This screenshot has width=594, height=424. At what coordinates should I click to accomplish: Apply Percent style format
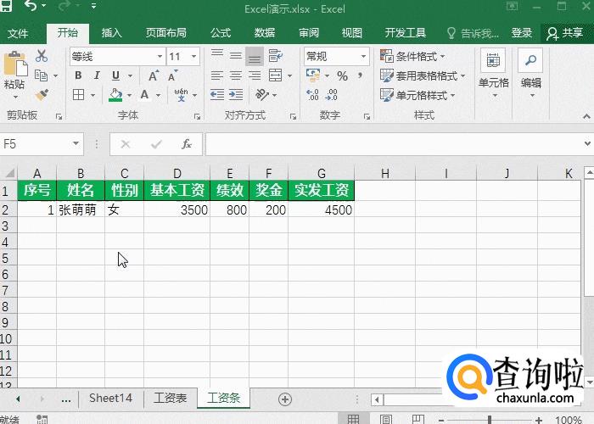[343, 76]
